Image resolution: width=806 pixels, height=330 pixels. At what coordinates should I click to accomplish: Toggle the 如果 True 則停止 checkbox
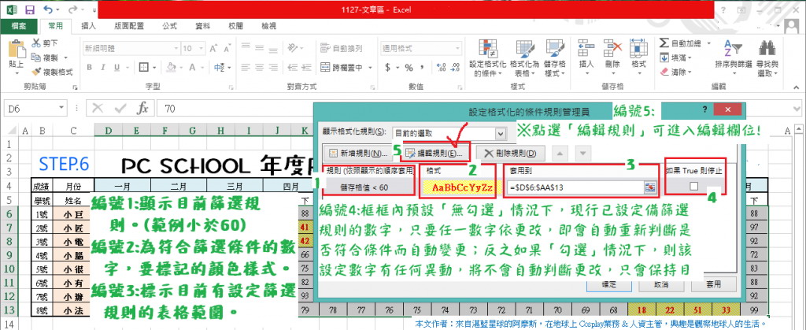click(x=694, y=187)
